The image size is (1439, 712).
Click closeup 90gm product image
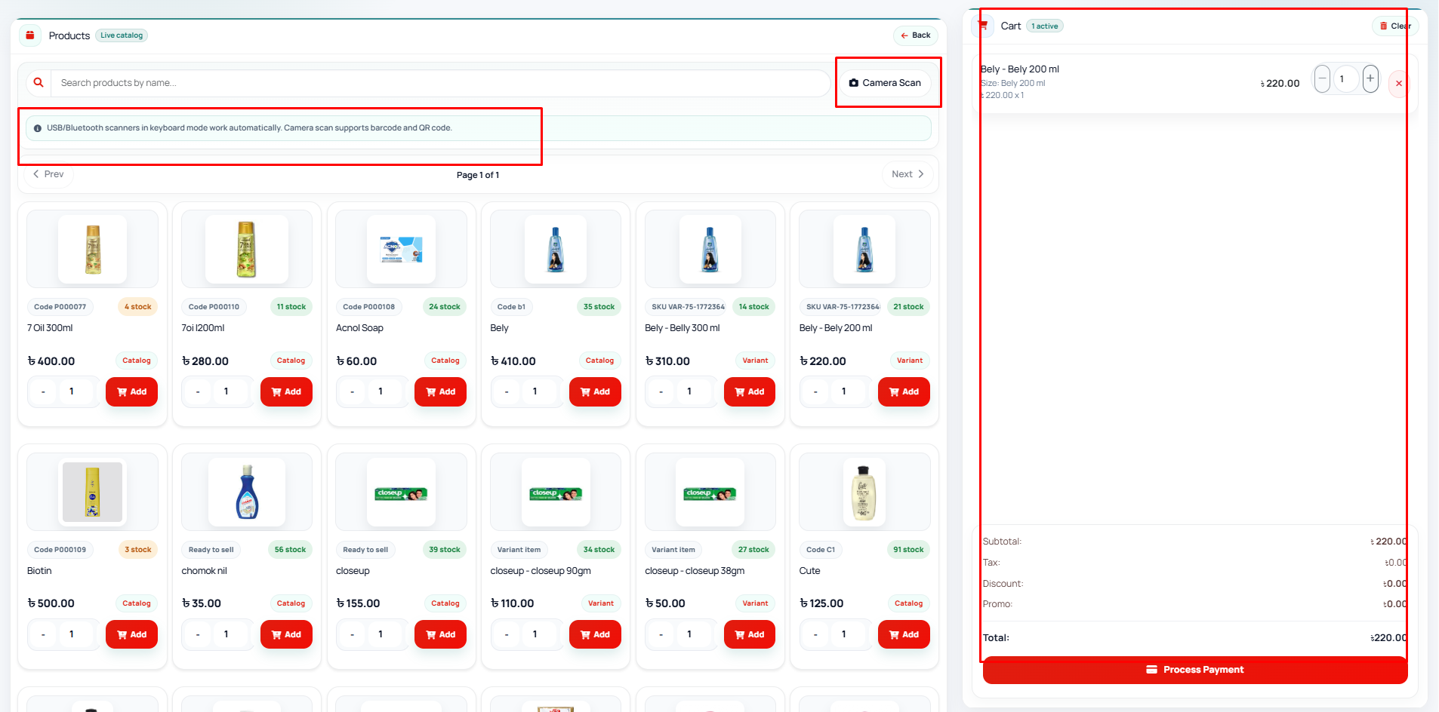(x=556, y=493)
